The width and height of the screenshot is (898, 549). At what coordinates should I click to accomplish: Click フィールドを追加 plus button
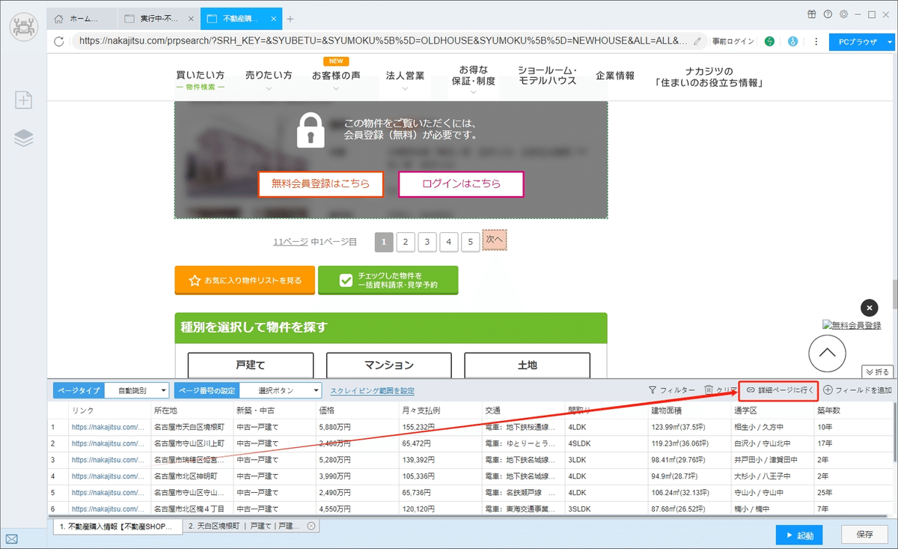(858, 390)
